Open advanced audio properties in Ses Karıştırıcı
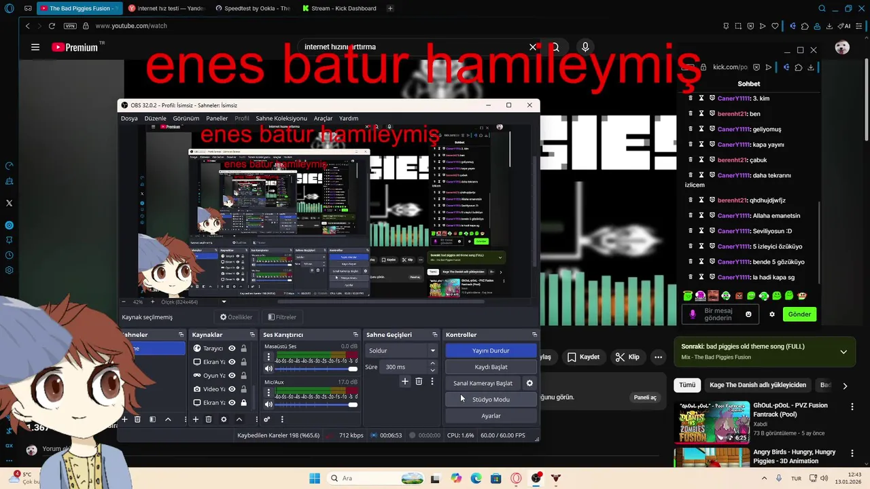870x489 pixels. tap(267, 419)
